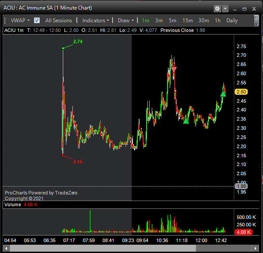Switch to the 30m timeframe
Image resolution: width=263 pixels, height=253 pixels.
click(204, 21)
